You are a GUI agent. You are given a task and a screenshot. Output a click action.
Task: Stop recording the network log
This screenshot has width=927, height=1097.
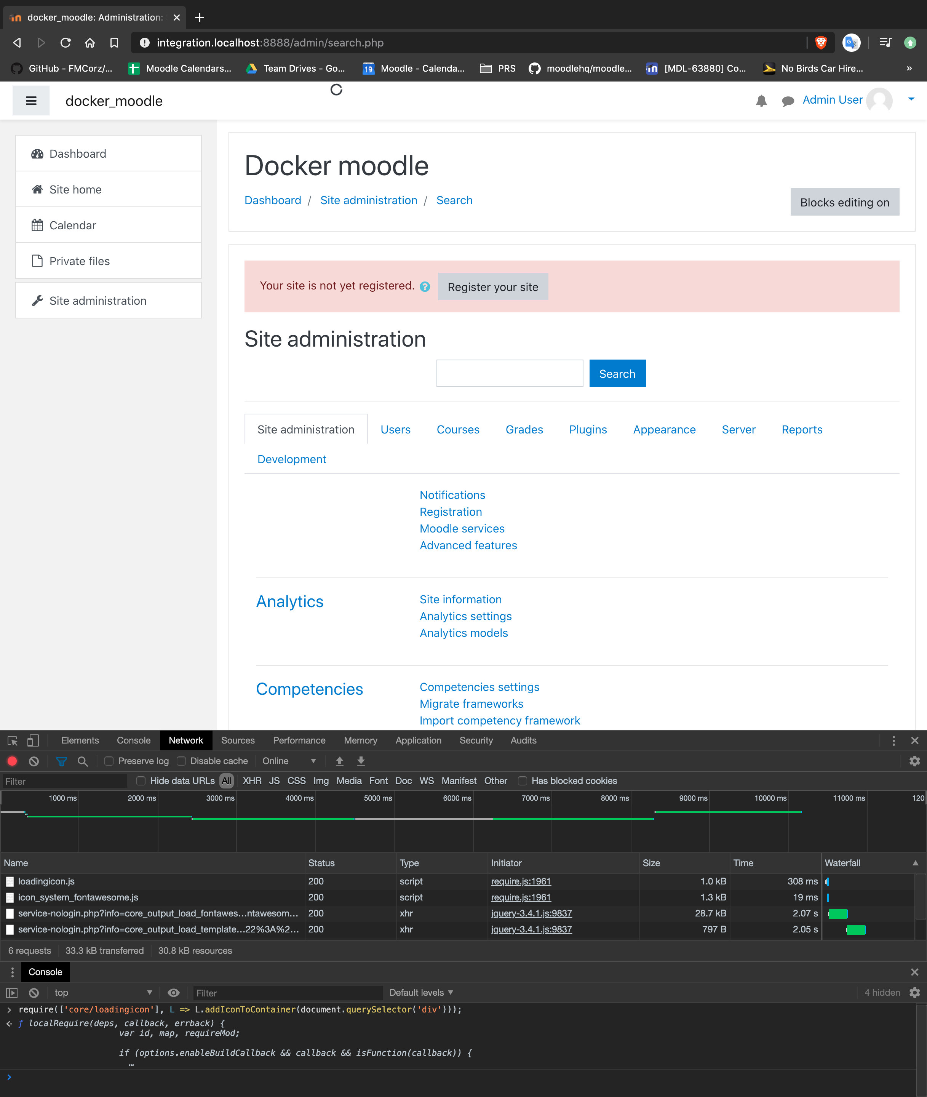[12, 761]
